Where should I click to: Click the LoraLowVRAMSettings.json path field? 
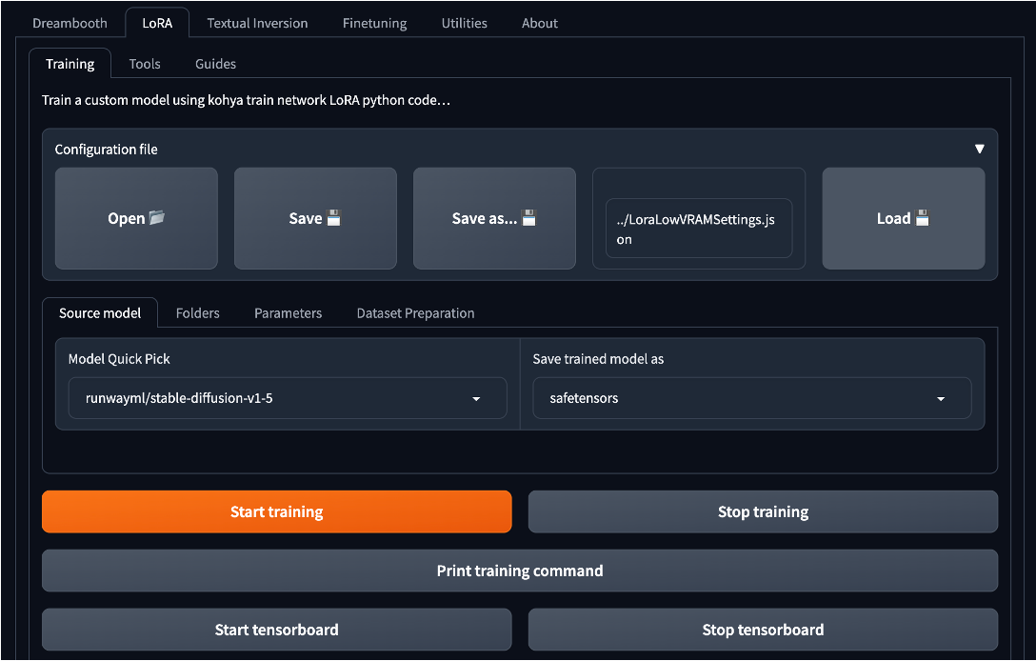(699, 229)
